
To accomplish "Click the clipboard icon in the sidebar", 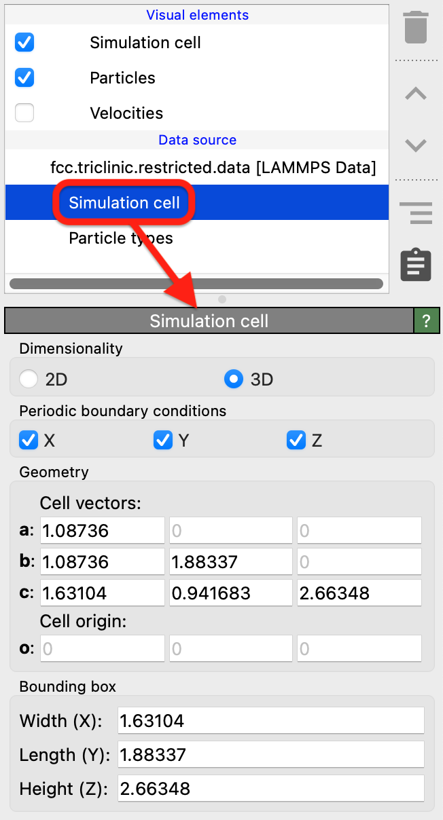I will 415,265.
